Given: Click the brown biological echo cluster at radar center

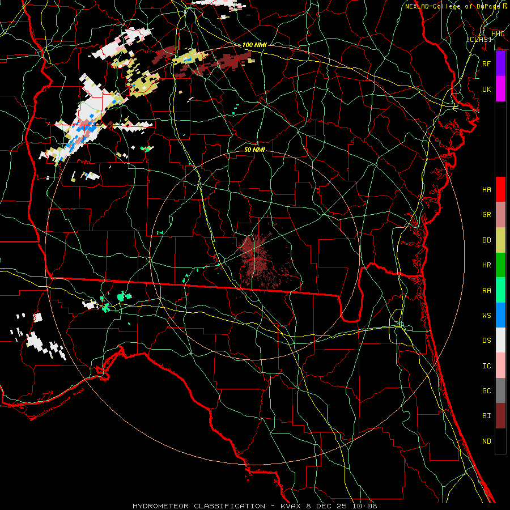Looking at the screenshot, I should coord(257,257).
